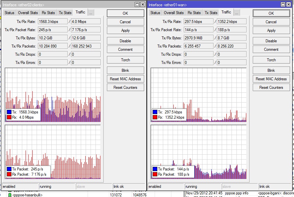
Task: Close the ether02-clients window
Action: [x=143, y=5]
